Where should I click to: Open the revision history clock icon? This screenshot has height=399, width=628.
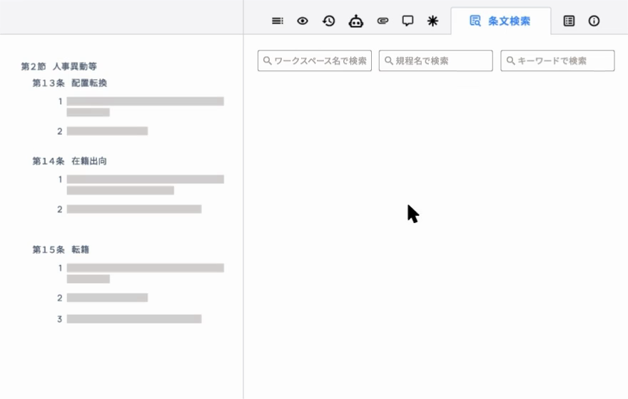[329, 21]
